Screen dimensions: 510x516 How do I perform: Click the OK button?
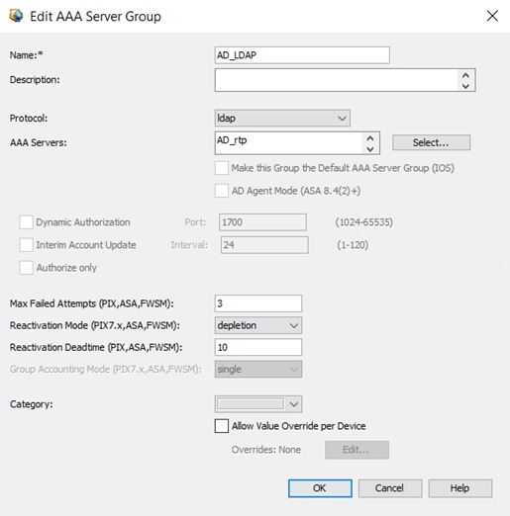point(320,488)
